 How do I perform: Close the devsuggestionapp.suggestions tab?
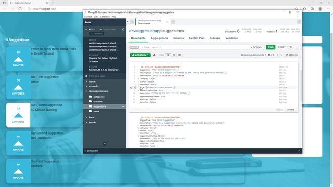167,22
